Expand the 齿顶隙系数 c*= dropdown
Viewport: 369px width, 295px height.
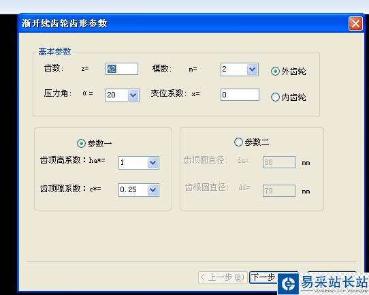coord(153,190)
